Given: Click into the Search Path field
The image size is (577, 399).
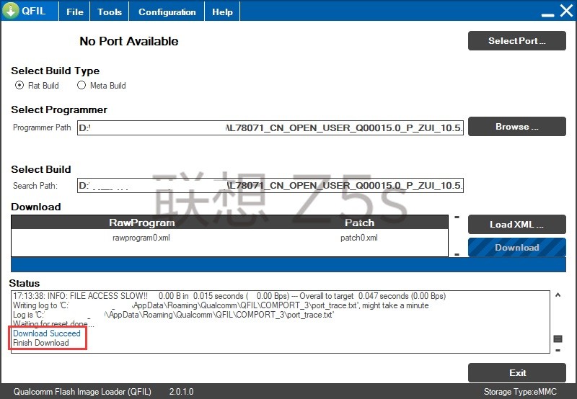Looking at the screenshot, I should click(270, 185).
